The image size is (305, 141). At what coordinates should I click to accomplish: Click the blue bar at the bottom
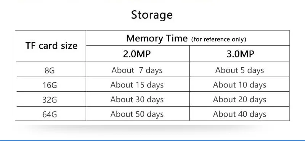(x=152, y=140)
